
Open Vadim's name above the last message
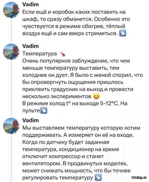(x=31, y=120)
